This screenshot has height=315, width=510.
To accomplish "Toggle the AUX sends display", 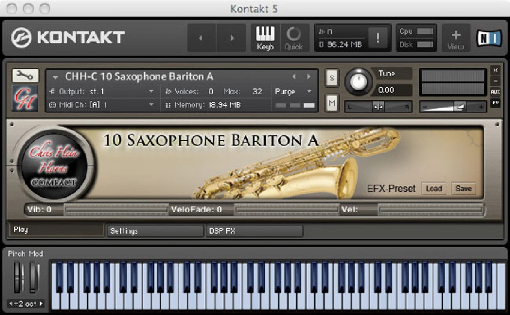I will click(495, 92).
